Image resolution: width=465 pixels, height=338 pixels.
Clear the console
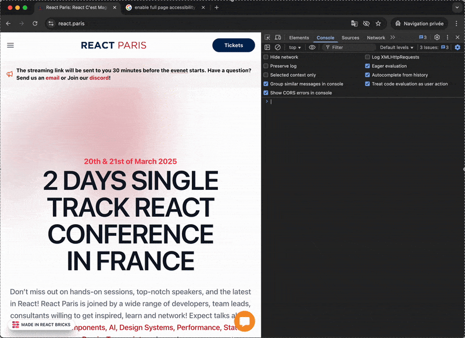coord(278,48)
